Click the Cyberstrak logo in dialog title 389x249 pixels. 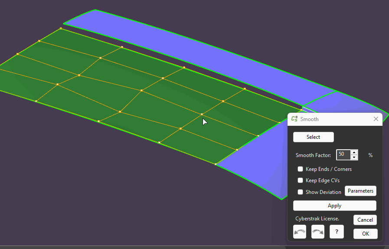pyautogui.click(x=294, y=119)
